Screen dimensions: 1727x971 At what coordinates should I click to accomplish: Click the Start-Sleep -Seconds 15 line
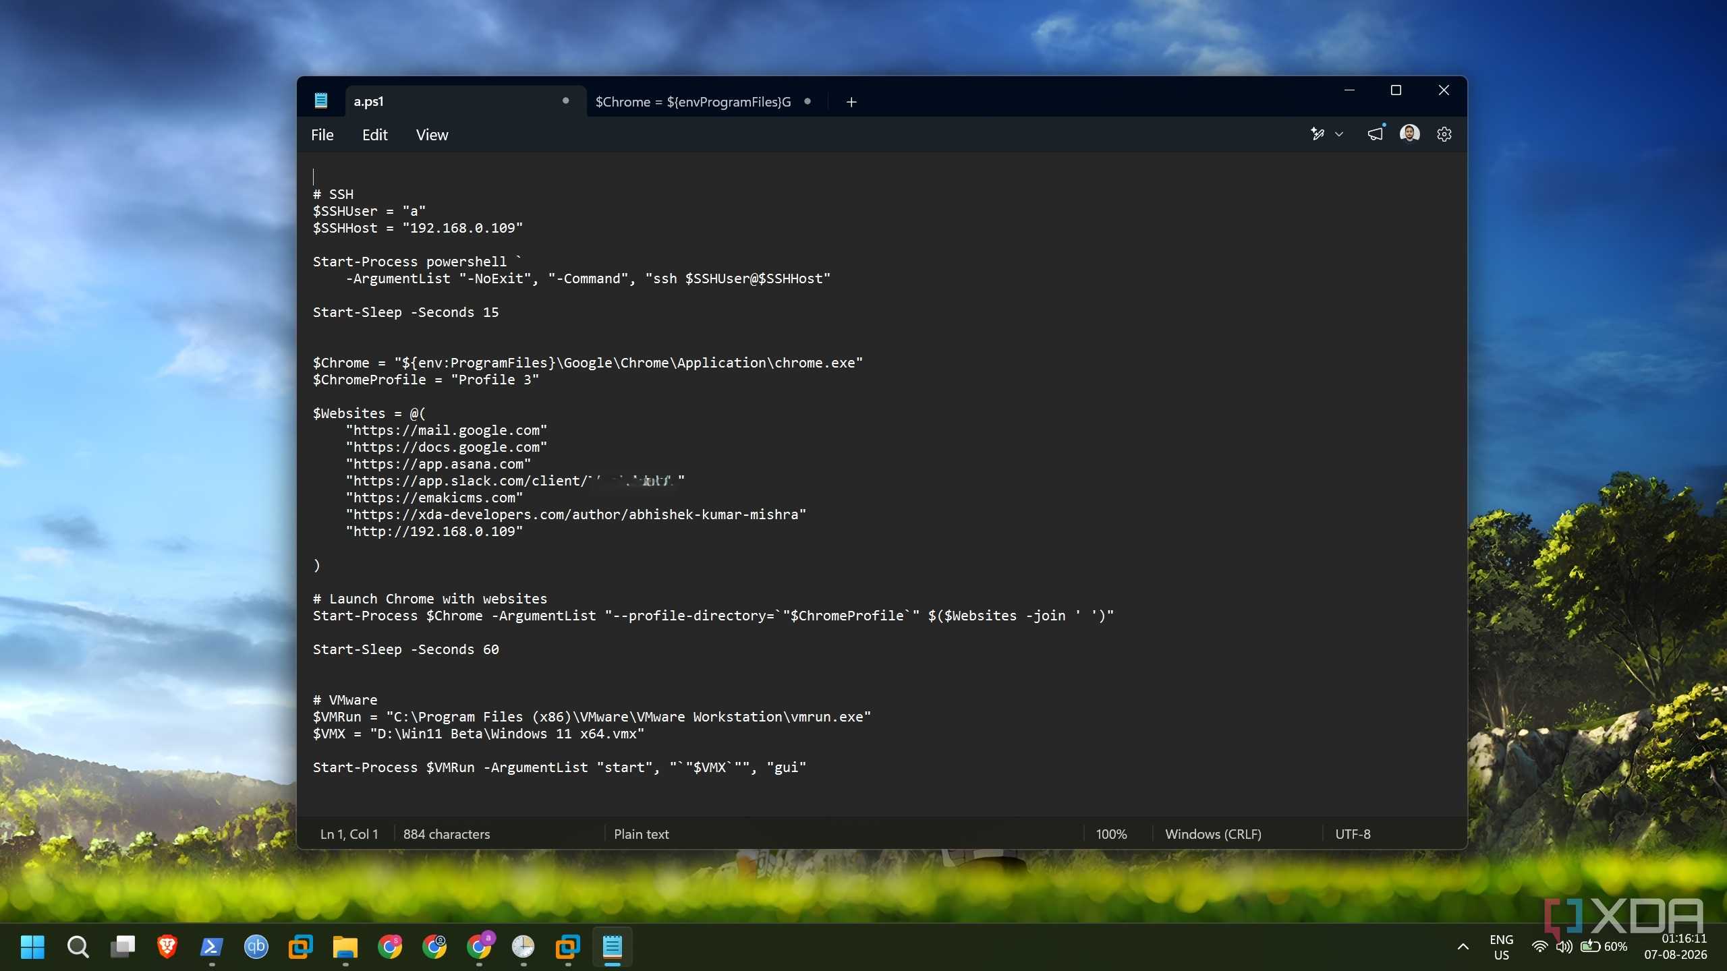[x=405, y=312]
